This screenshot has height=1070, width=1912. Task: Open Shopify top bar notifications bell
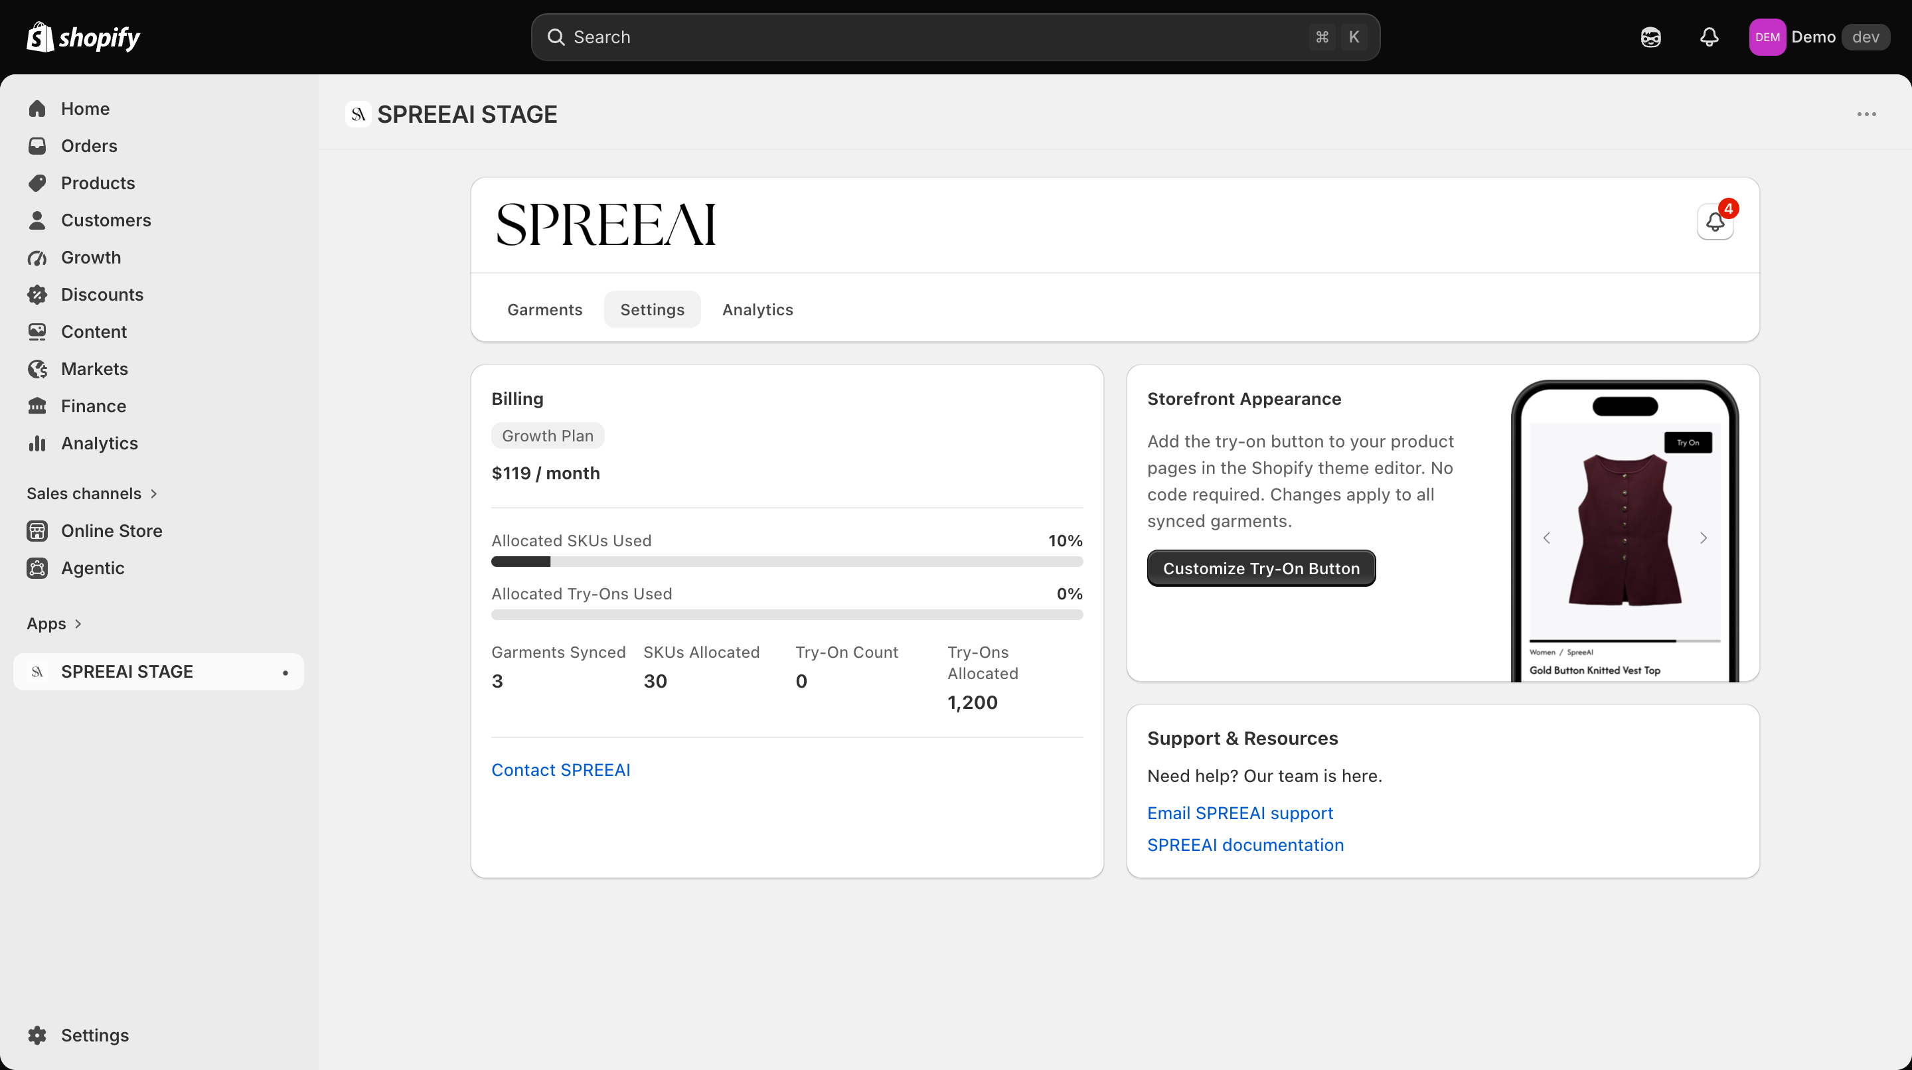coord(1710,37)
